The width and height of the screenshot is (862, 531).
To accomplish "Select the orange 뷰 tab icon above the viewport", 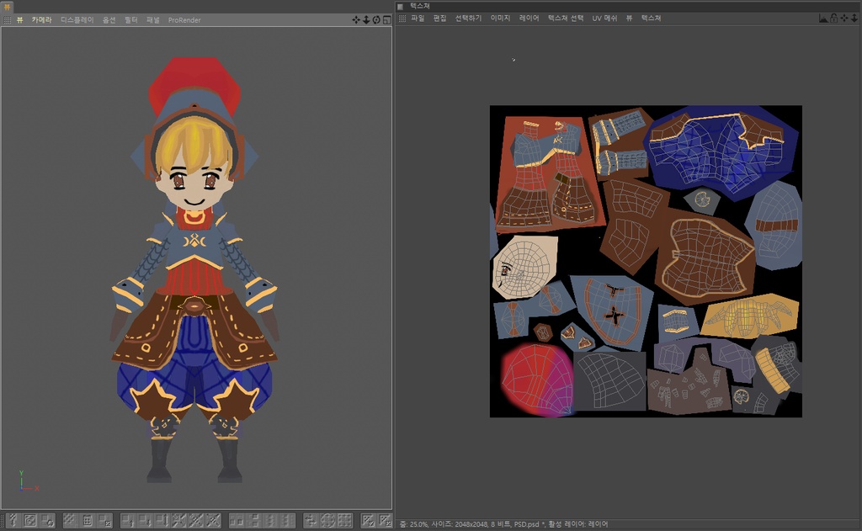I will coord(7,7).
